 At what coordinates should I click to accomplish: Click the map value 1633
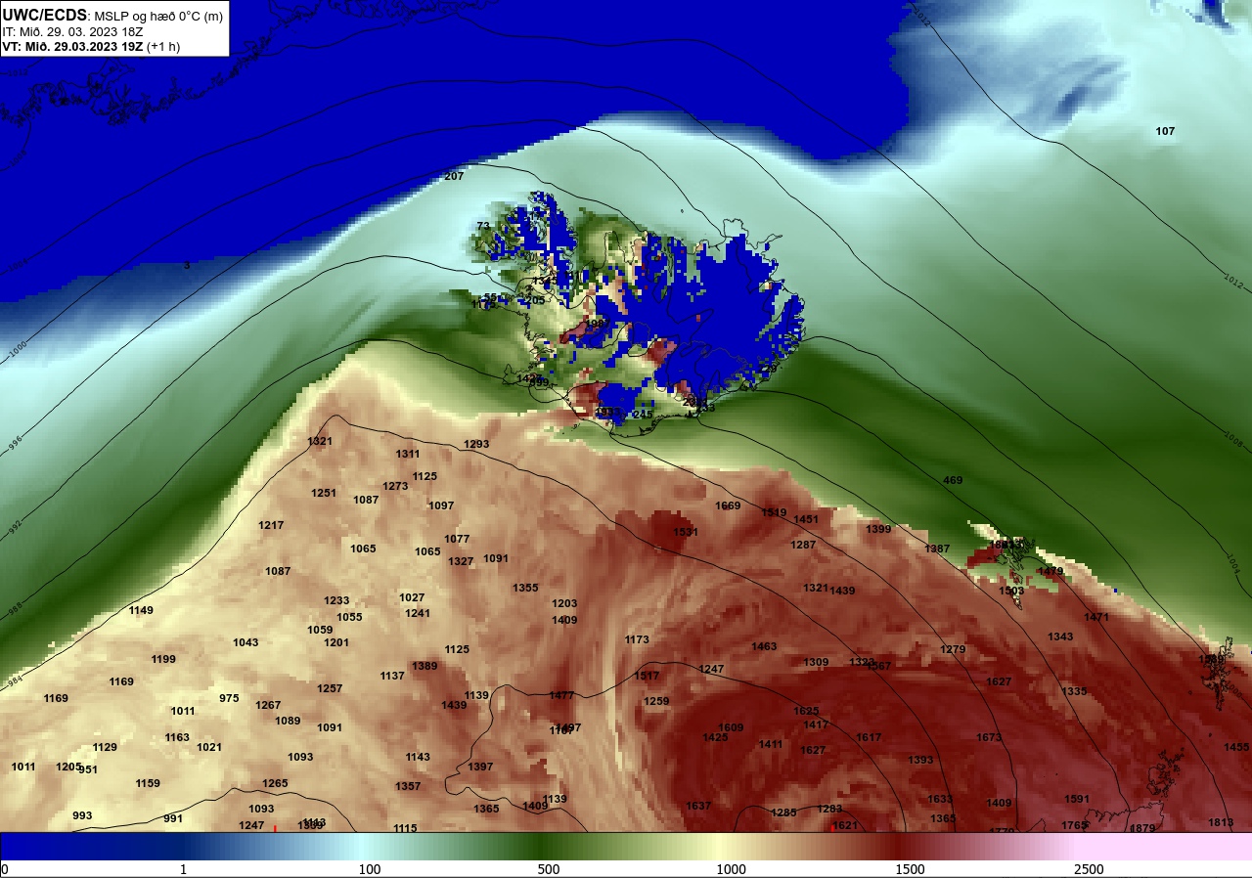click(940, 799)
